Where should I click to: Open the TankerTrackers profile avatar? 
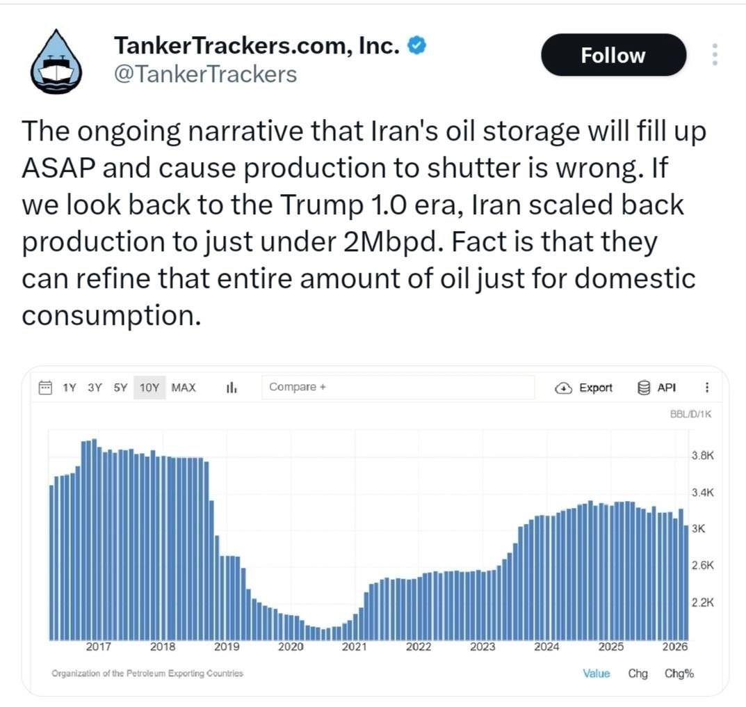[x=56, y=61]
